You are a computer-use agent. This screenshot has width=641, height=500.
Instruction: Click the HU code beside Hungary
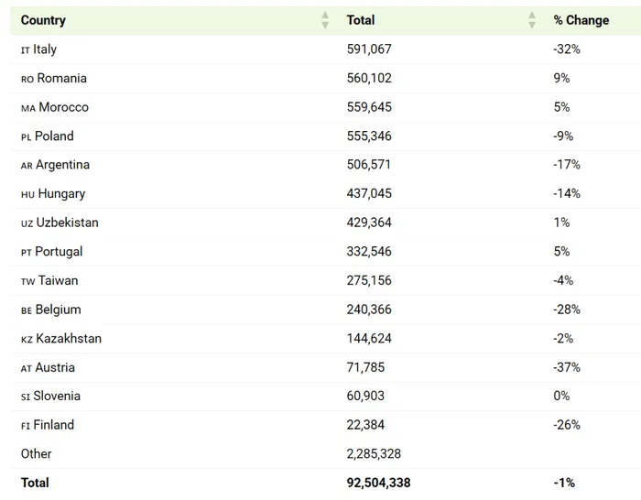pos(27,195)
